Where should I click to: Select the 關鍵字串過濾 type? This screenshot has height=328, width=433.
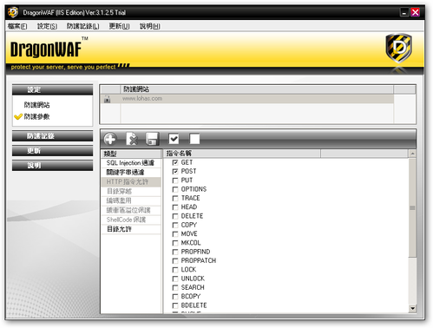click(131, 173)
